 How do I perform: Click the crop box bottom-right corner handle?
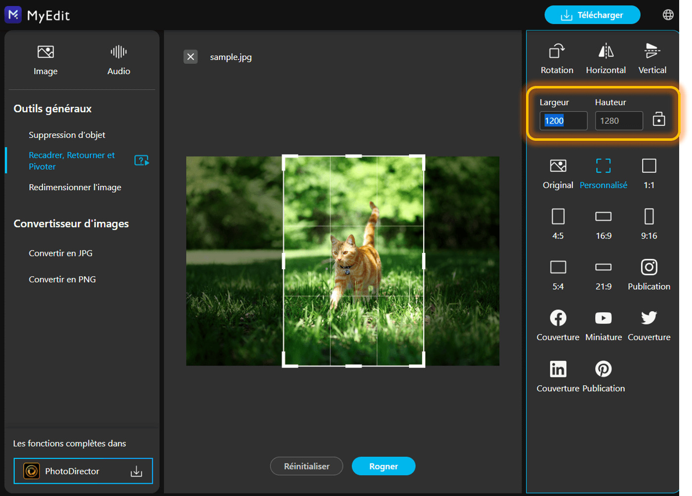point(424,366)
